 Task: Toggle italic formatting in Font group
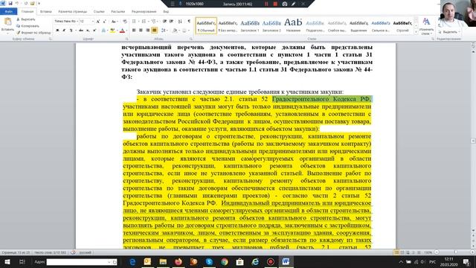(x=64, y=31)
